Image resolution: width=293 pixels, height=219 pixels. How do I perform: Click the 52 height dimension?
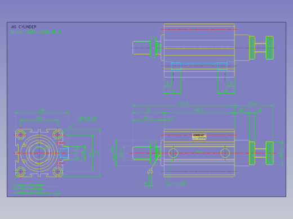point(97,153)
